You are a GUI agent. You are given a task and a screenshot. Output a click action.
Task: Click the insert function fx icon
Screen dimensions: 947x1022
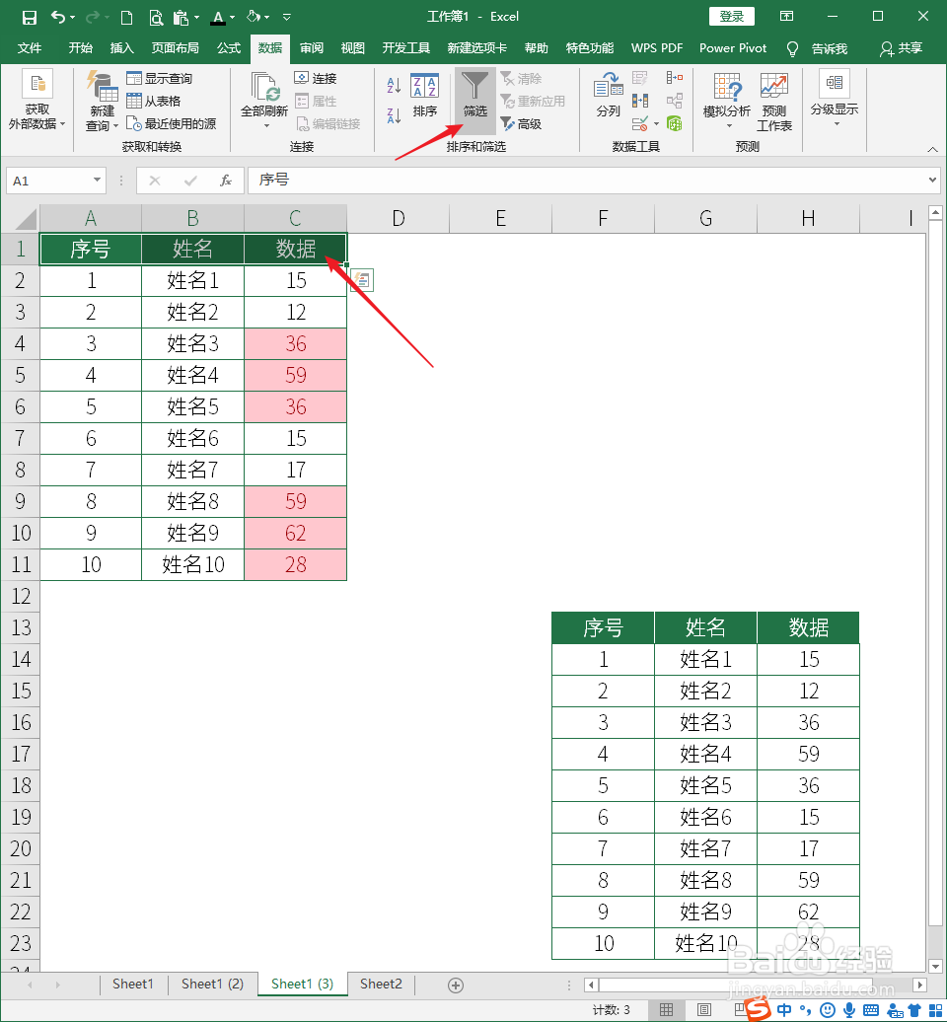(x=226, y=181)
